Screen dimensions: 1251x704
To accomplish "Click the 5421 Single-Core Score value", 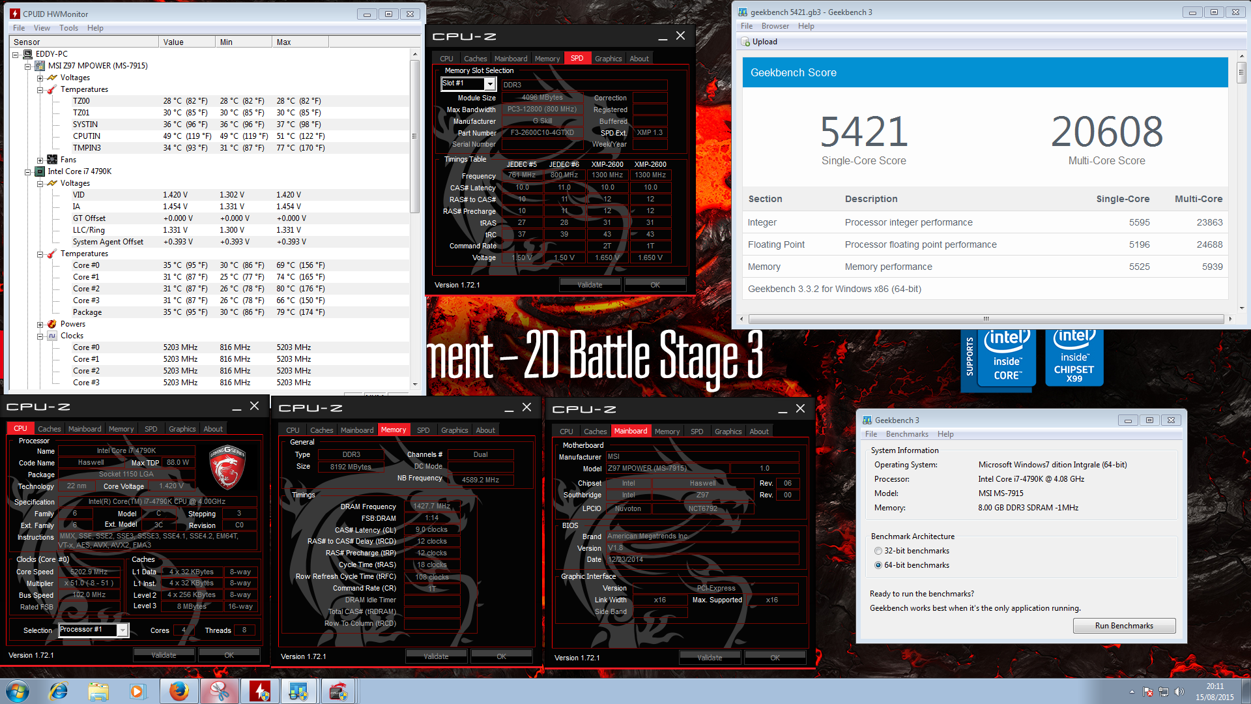I will coord(863,132).
